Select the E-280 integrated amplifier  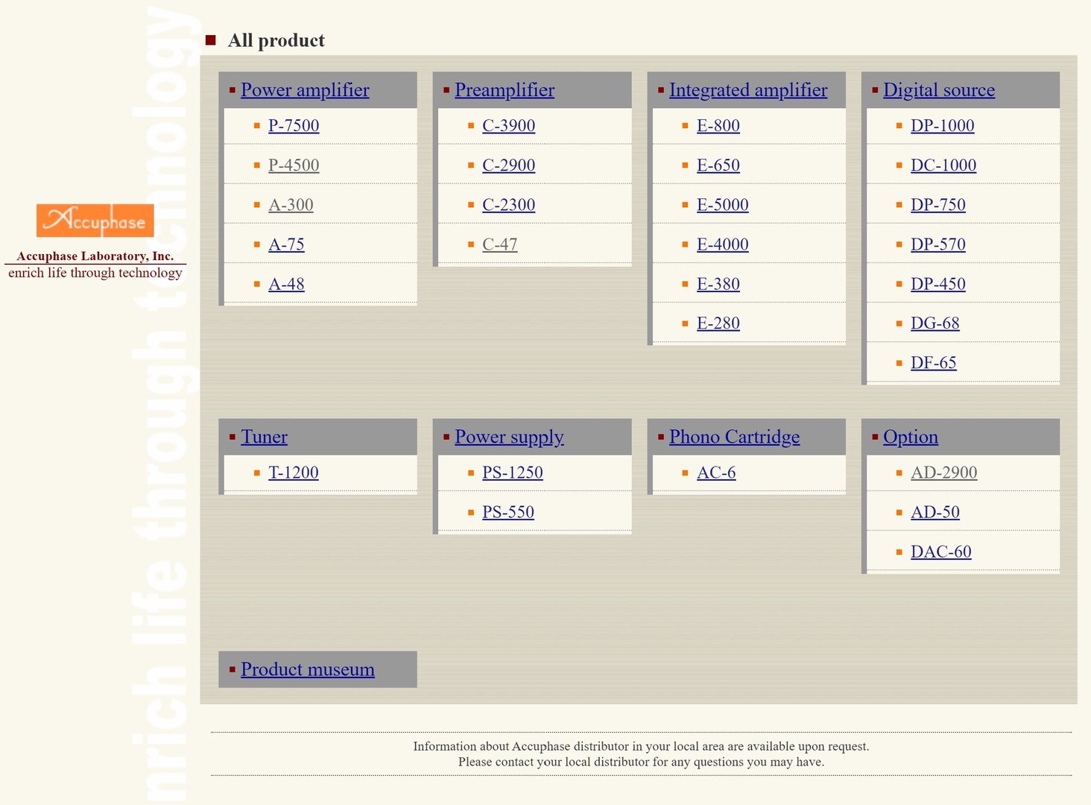718,323
